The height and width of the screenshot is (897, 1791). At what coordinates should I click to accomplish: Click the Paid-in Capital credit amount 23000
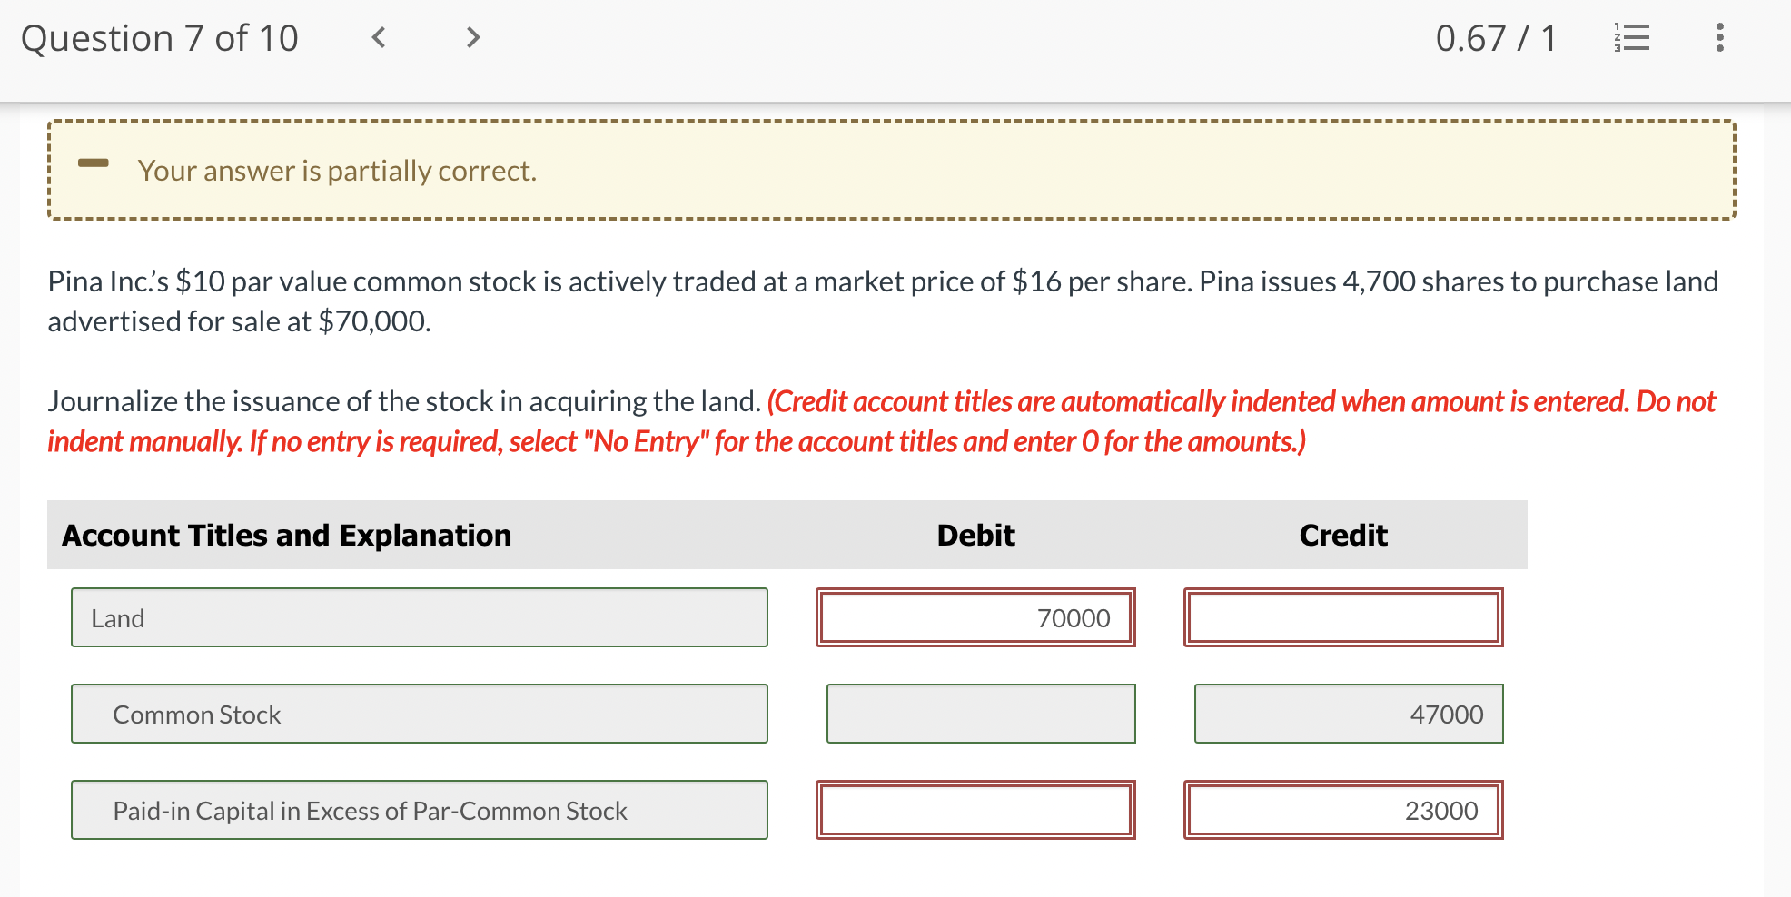[1343, 810]
